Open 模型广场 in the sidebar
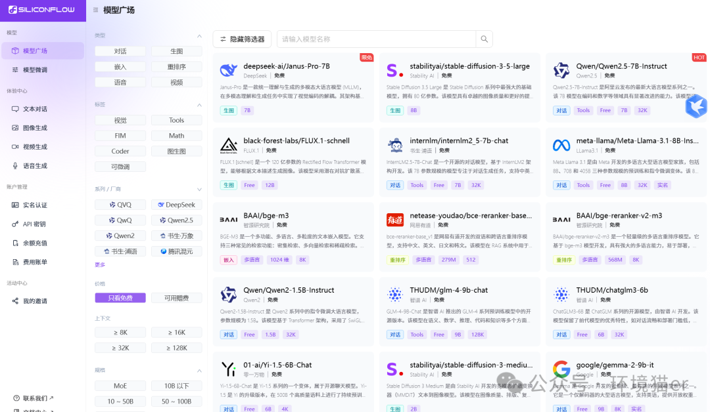Image resolution: width=710 pixels, height=412 pixels. (x=43, y=51)
